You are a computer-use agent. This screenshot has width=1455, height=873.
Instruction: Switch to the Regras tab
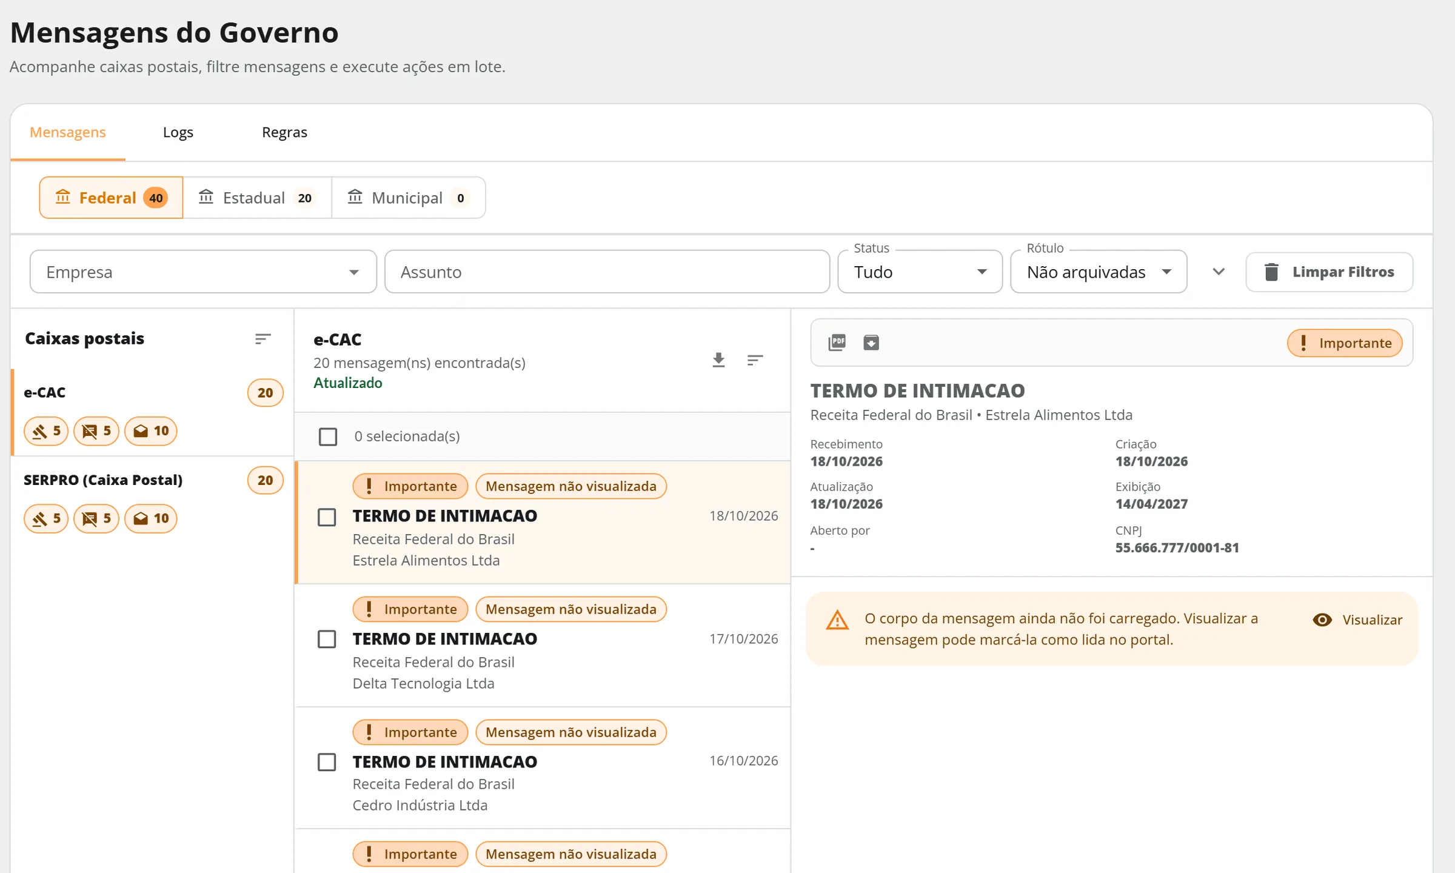pyautogui.click(x=284, y=132)
